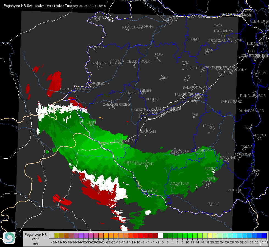Click the TOLNA city label

[x=247, y=147]
